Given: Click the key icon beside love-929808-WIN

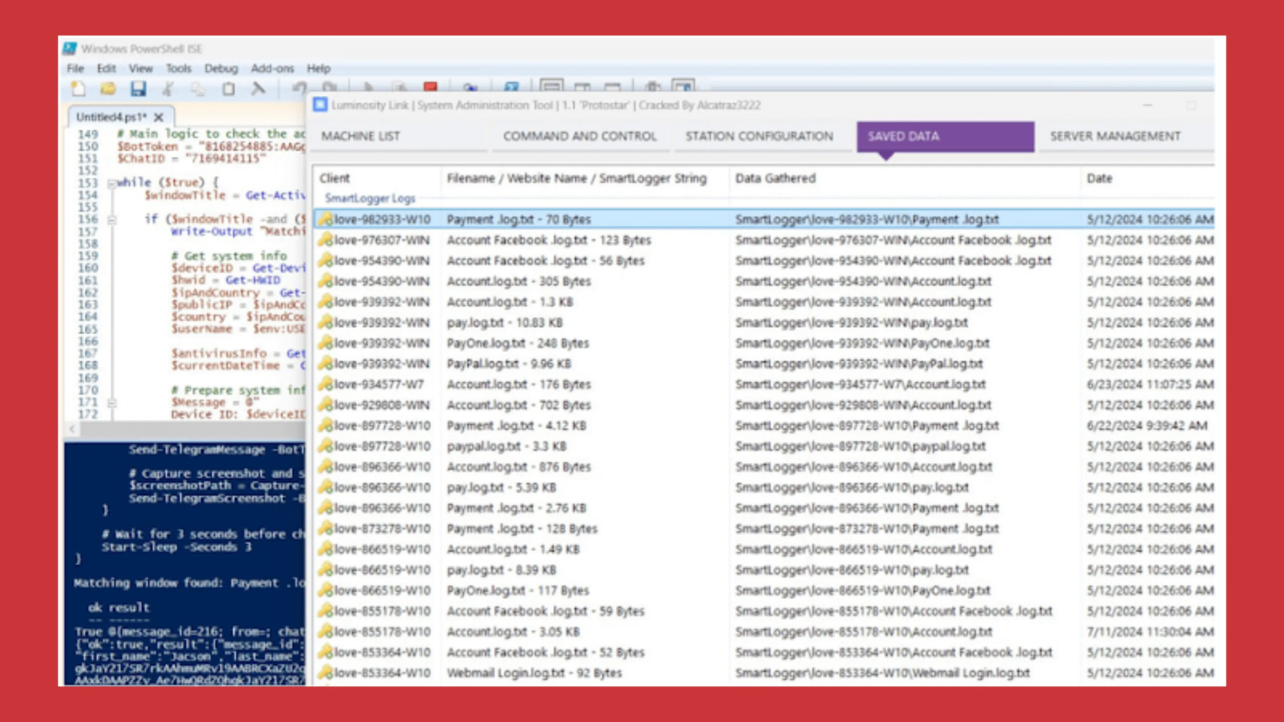Looking at the screenshot, I should tap(325, 405).
